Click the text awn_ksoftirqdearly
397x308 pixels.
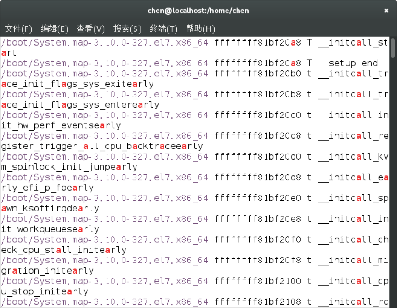point(50,208)
